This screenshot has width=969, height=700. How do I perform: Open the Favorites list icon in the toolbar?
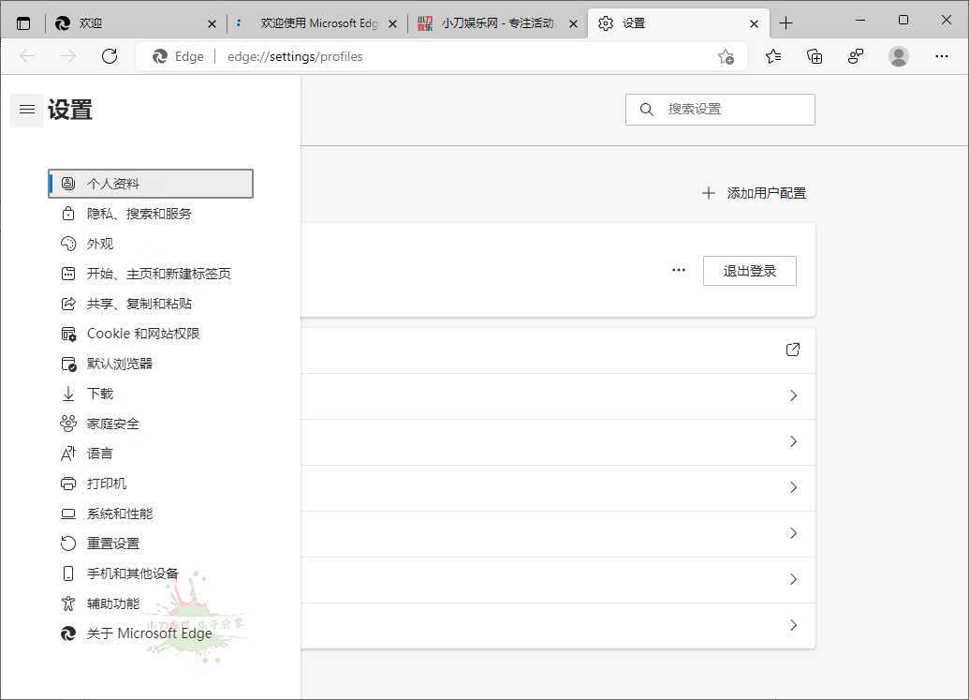(773, 56)
